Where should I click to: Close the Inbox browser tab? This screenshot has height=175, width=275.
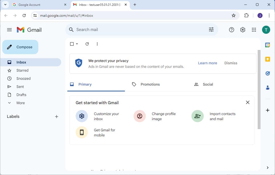pos(126,5)
